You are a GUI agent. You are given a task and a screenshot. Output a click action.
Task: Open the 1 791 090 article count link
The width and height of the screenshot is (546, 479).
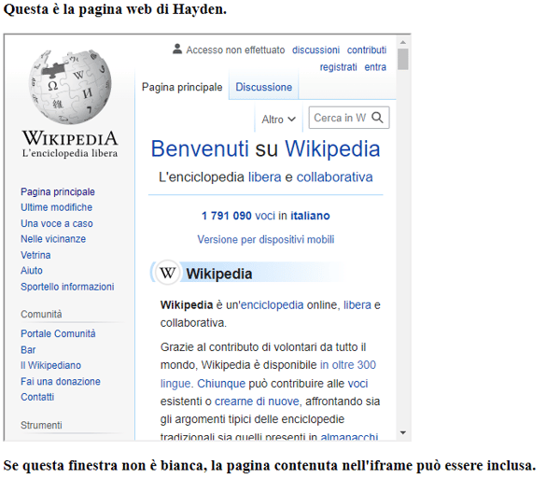coord(227,216)
